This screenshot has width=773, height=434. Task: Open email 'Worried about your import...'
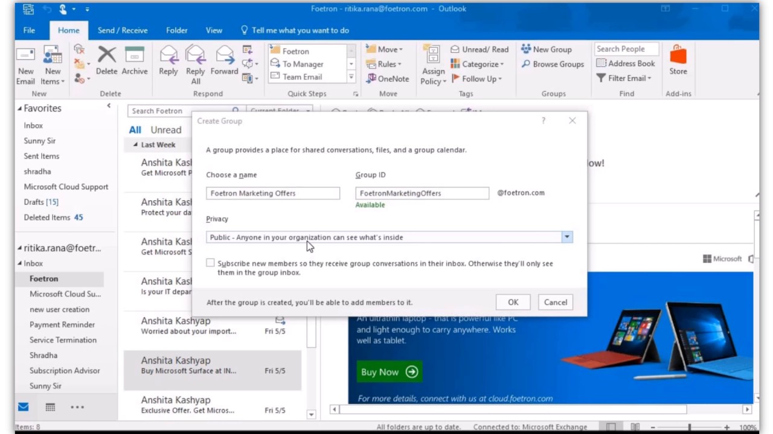(x=213, y=326)
